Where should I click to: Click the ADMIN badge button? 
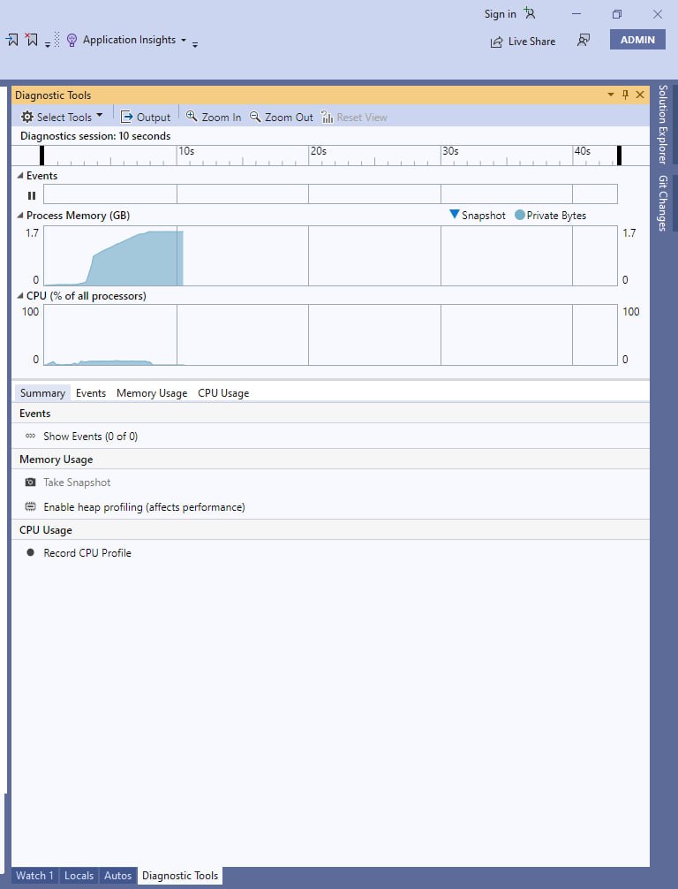637,40
